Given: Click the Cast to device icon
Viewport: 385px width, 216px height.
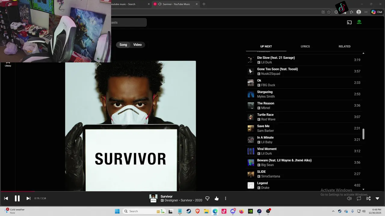Looking at the screenshot, I should [349, 22].
